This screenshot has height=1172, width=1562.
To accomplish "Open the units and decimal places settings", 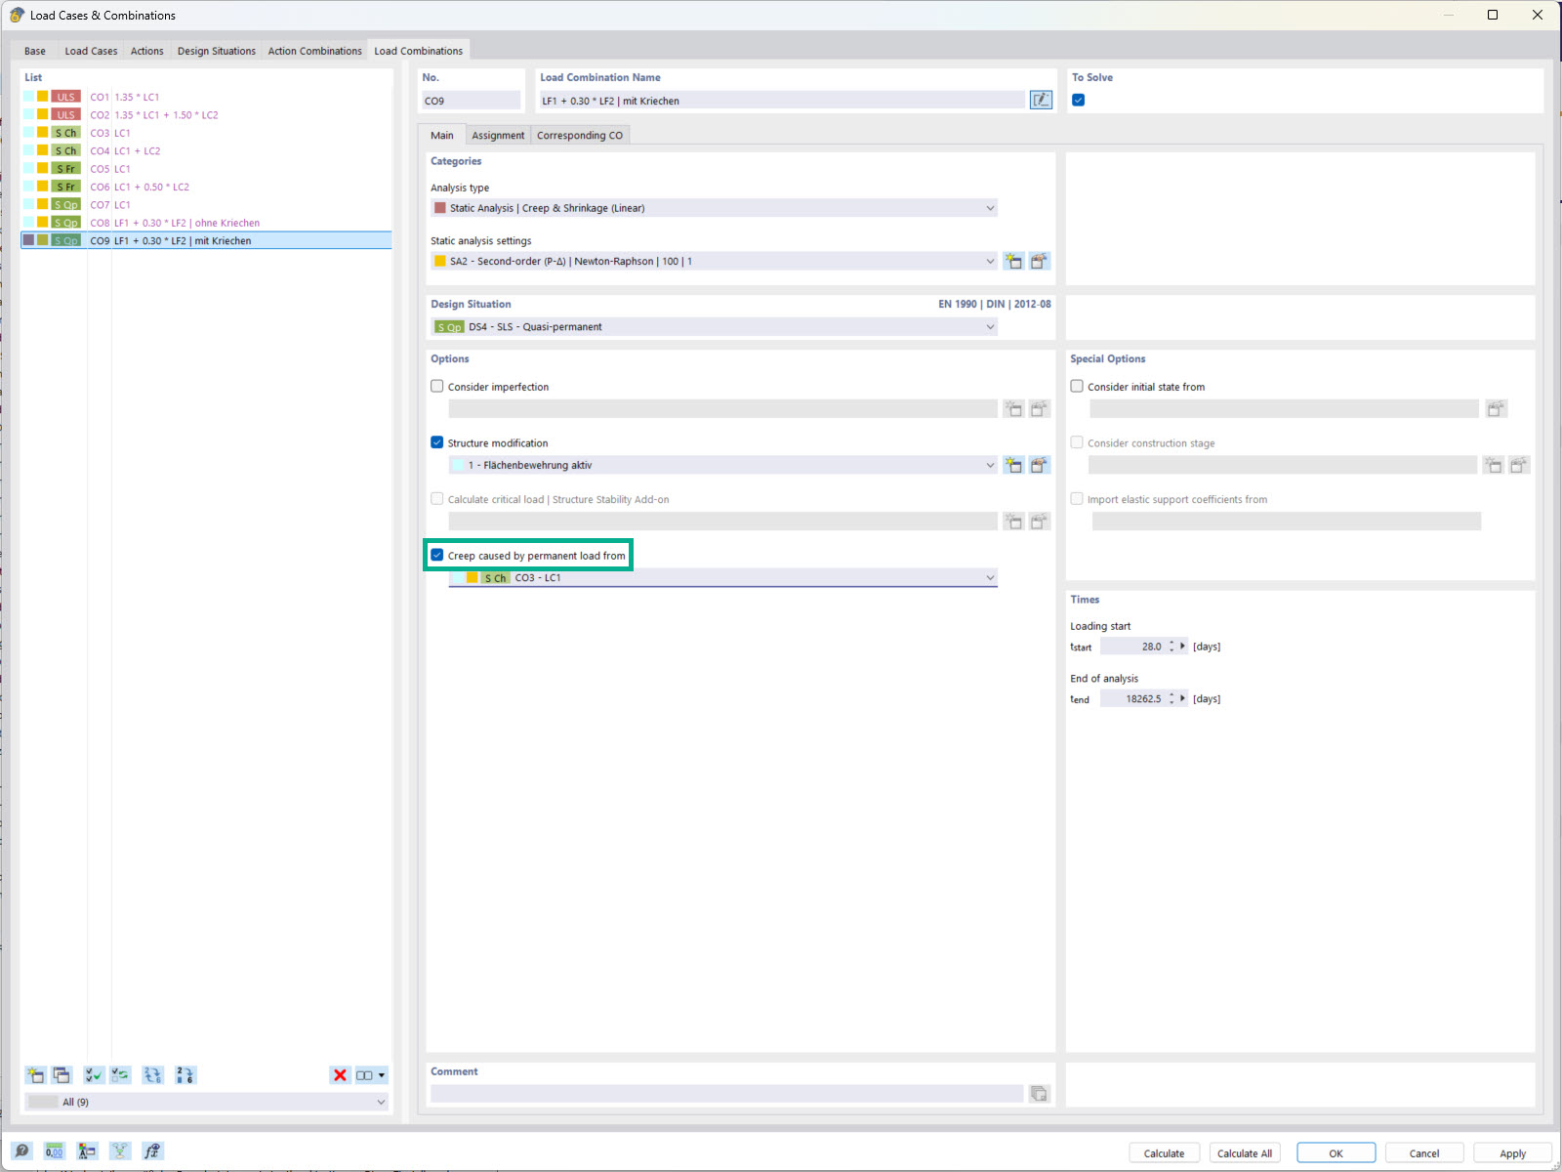I will pos(54,1151).
